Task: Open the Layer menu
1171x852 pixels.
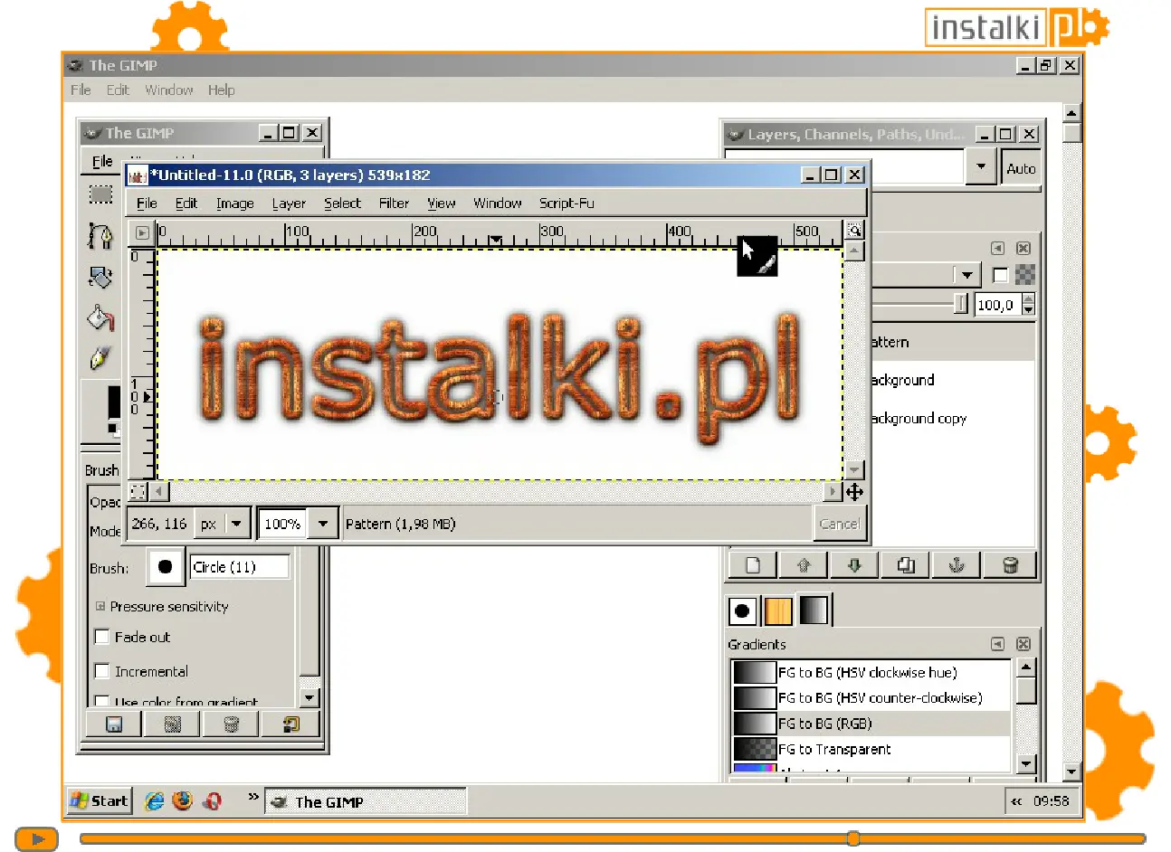Action: (x=289, y=204)
